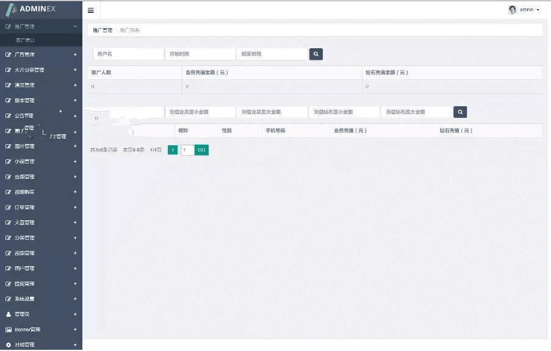Open the admin account dropdown arrow
551x351 pixels.
click(538, 10)
